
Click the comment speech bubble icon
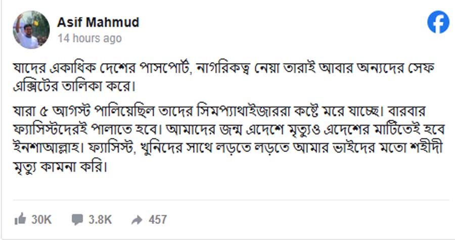coord(77,219)
